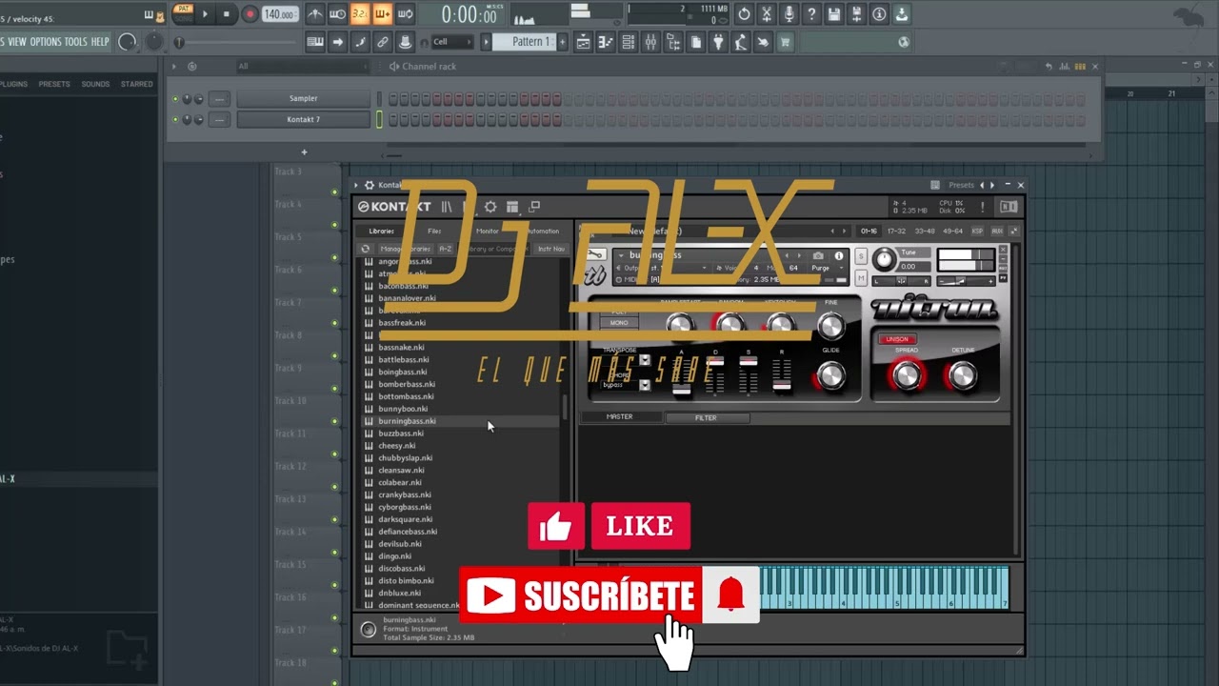Switch to Kontakt Libraries tab
The height and width of the screenshot is (686, 1219).
(x=382, y=231)
